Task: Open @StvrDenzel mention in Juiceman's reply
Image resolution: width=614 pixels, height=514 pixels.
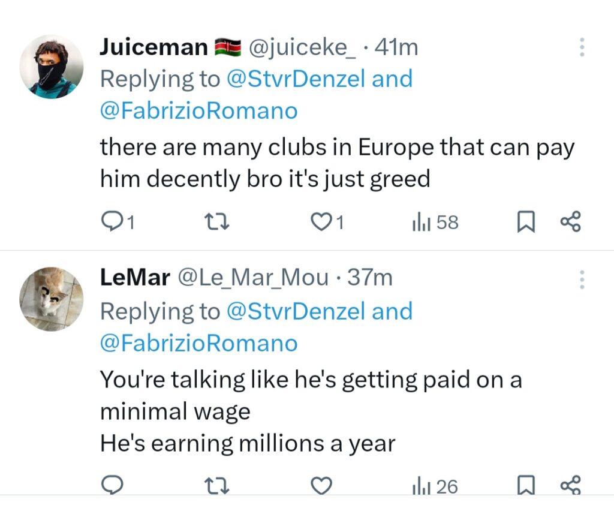Action: (297, 79)
